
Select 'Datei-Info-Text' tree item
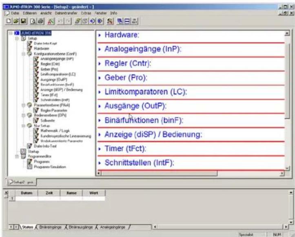tap(45, 146)
